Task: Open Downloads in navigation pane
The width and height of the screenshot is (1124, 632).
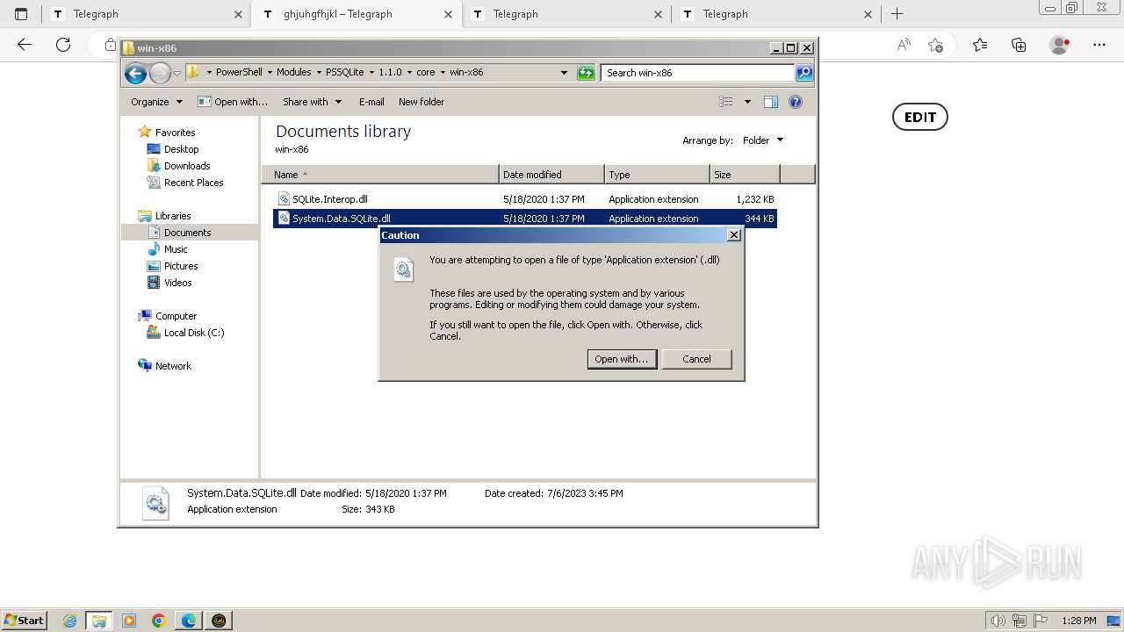Action: [x=186, y=166]
